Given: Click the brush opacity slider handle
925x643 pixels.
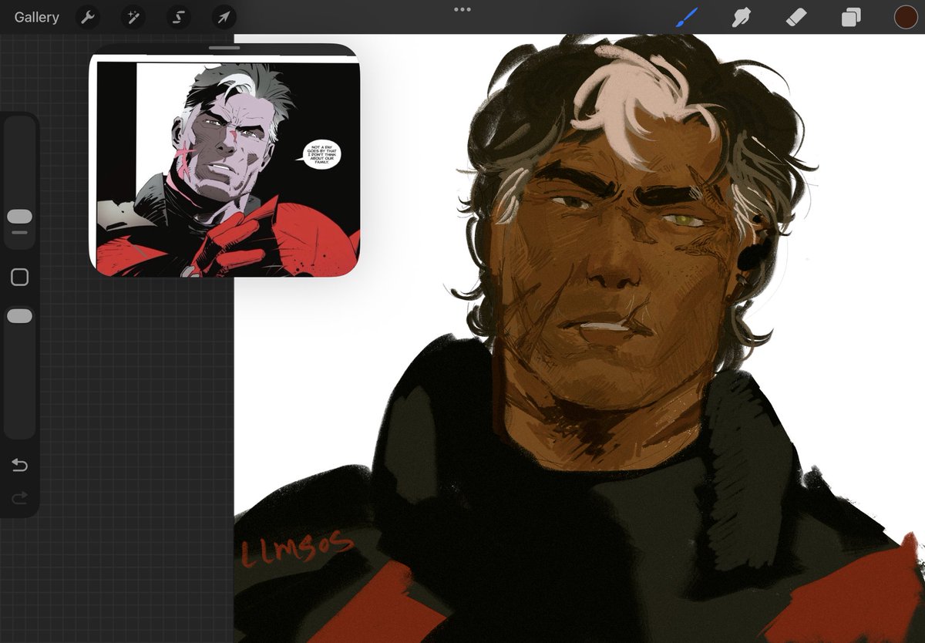Looking at the screenshot, I should point(19,316).
